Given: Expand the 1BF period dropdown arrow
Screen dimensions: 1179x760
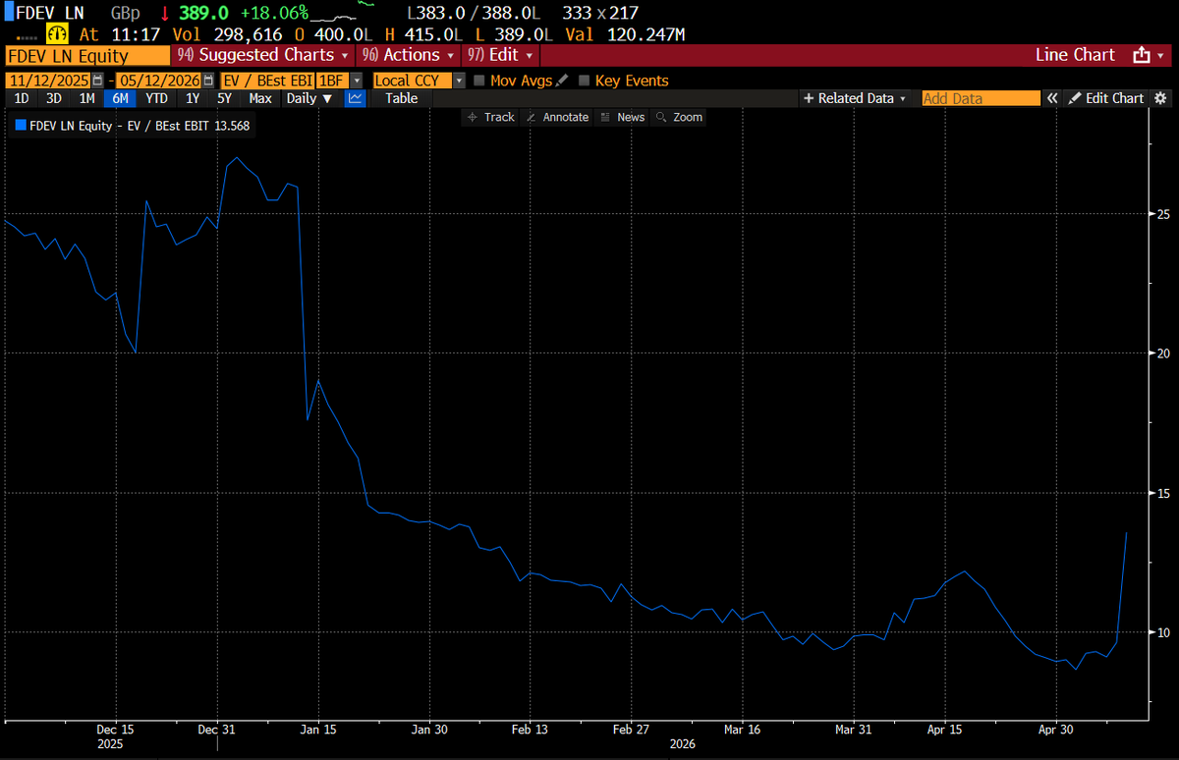Looking at the screenshot, I should coord(356,81).
